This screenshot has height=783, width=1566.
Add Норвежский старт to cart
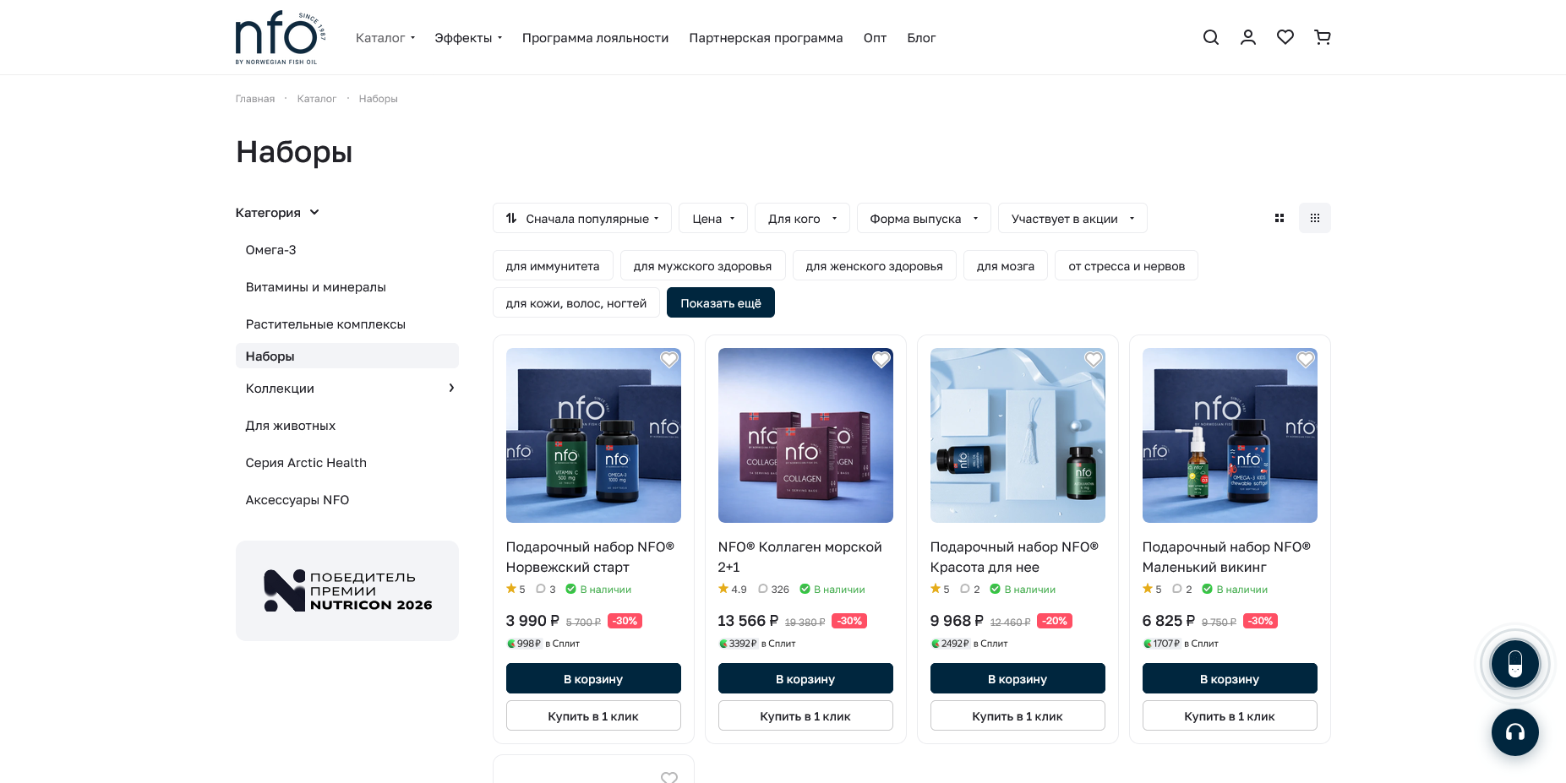(x=593, y=678)
